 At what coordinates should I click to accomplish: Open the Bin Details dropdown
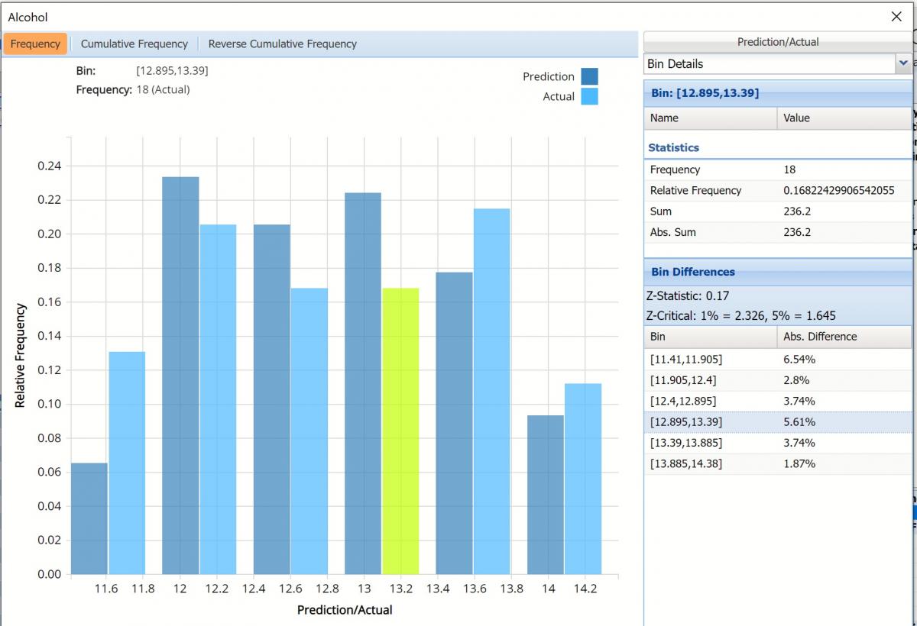coord(902,63)
